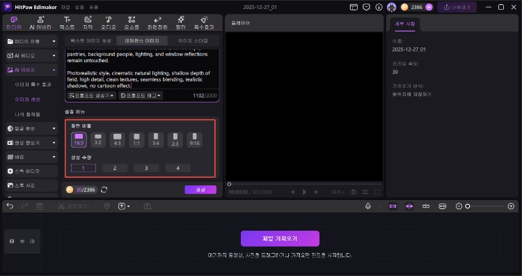Open the AI 아바타 tab

click(40, 23)
